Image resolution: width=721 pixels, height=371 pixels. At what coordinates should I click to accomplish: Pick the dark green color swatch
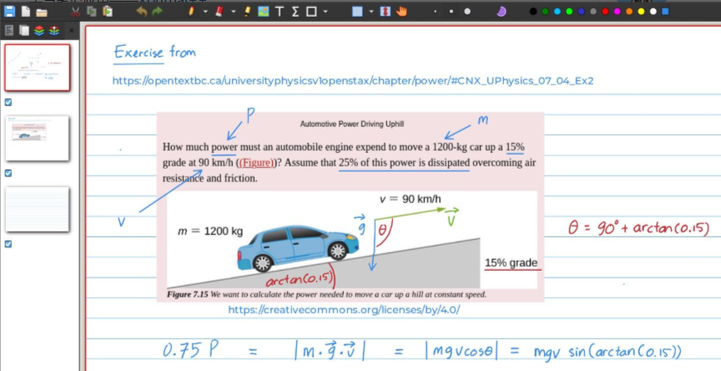coord(546,12)
